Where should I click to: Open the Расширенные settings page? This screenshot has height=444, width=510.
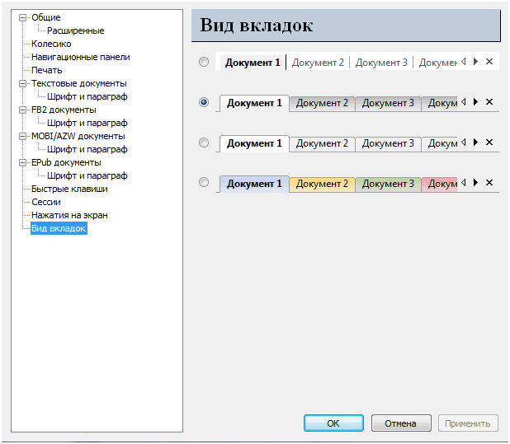[75, 30]
